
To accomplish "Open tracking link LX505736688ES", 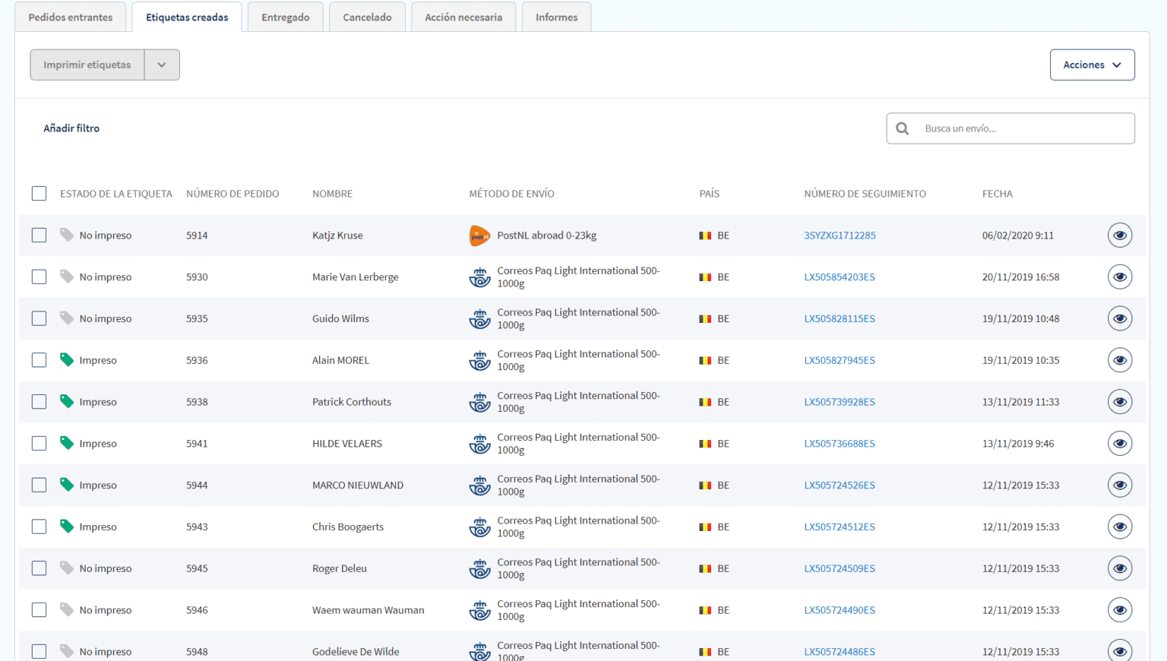I will [x=840, y=444].
